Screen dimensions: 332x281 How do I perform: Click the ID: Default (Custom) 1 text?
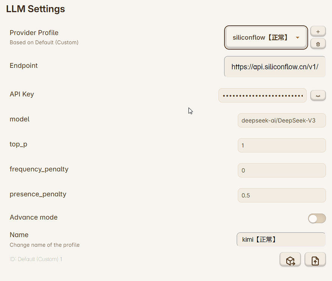pos(36,259)
